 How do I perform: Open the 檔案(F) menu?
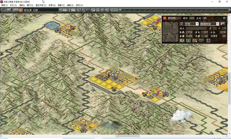pyautogui.click(x=4, y=5)
